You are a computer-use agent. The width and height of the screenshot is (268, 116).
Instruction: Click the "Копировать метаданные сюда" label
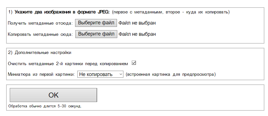pyautogui.click(x=40, y=34)
